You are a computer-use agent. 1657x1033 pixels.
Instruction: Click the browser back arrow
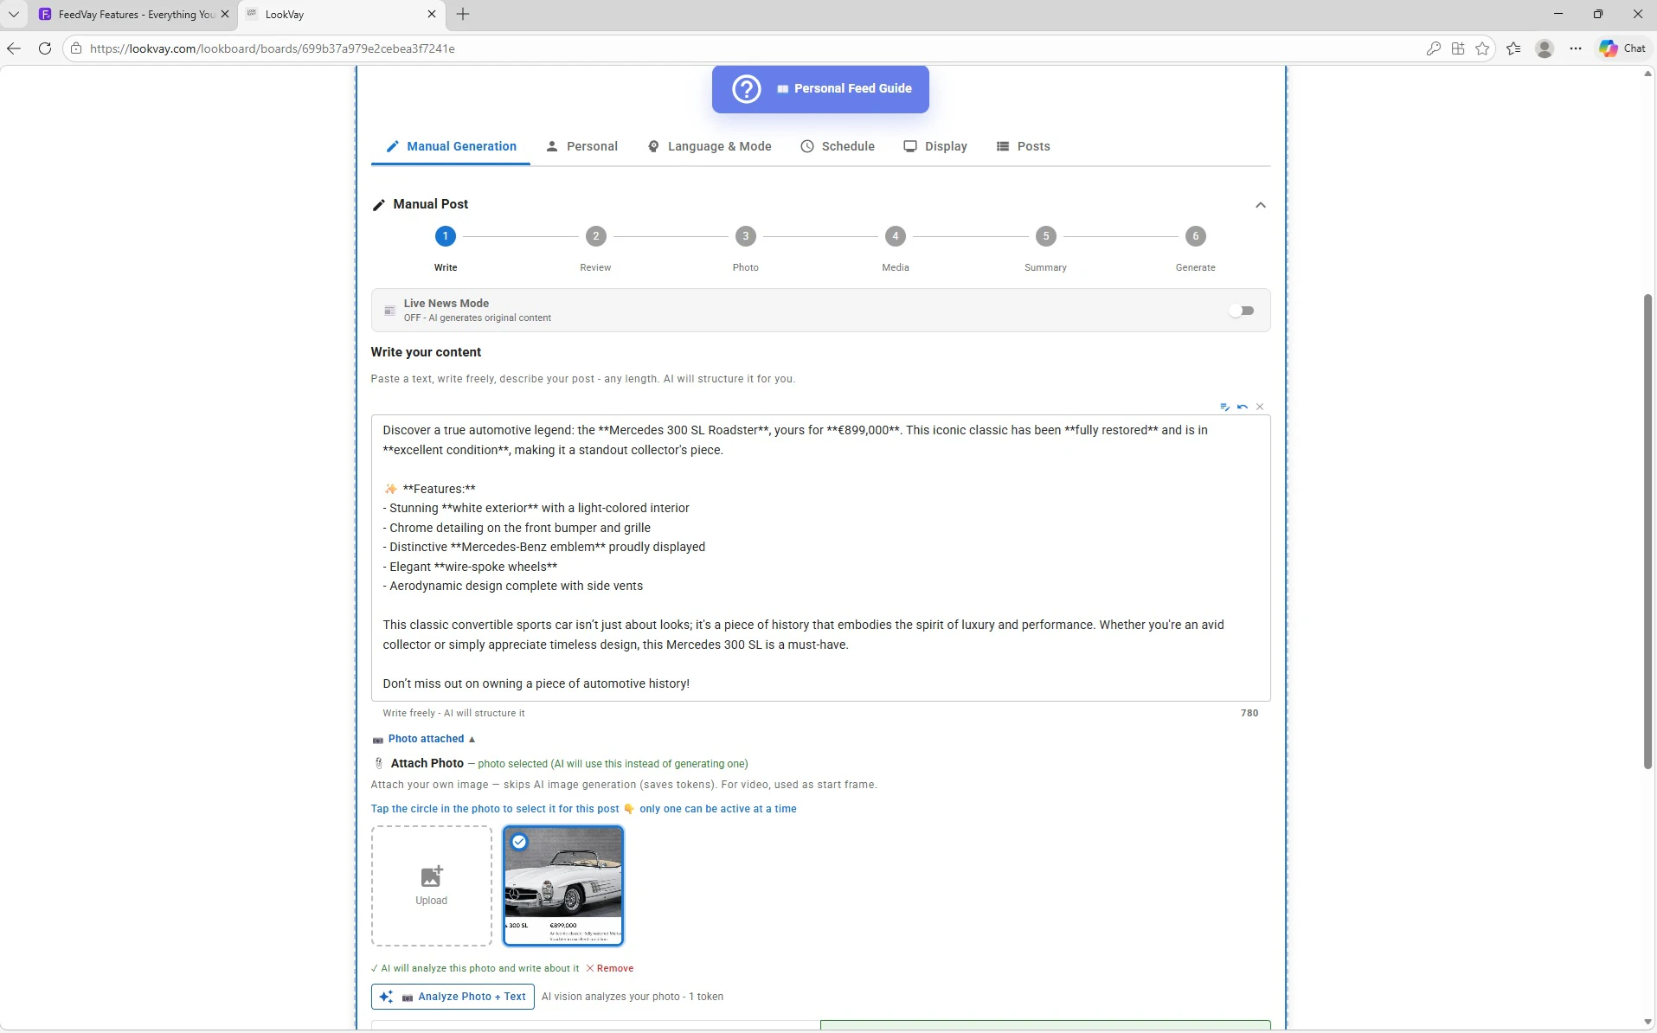(x=14, y=48)
